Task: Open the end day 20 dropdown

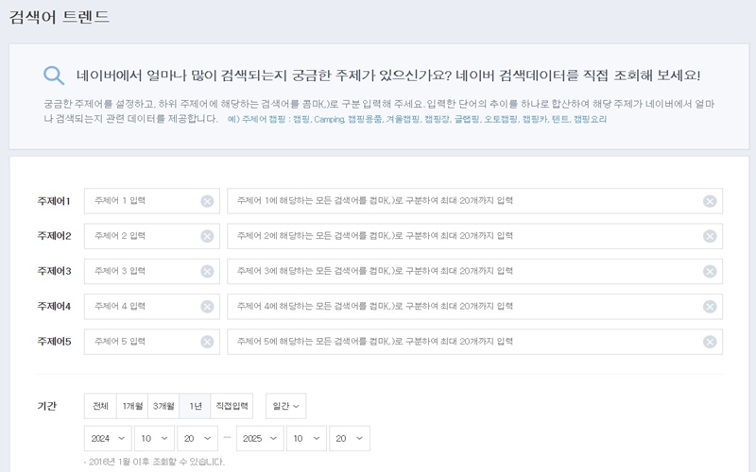Action: click(350, 438)
